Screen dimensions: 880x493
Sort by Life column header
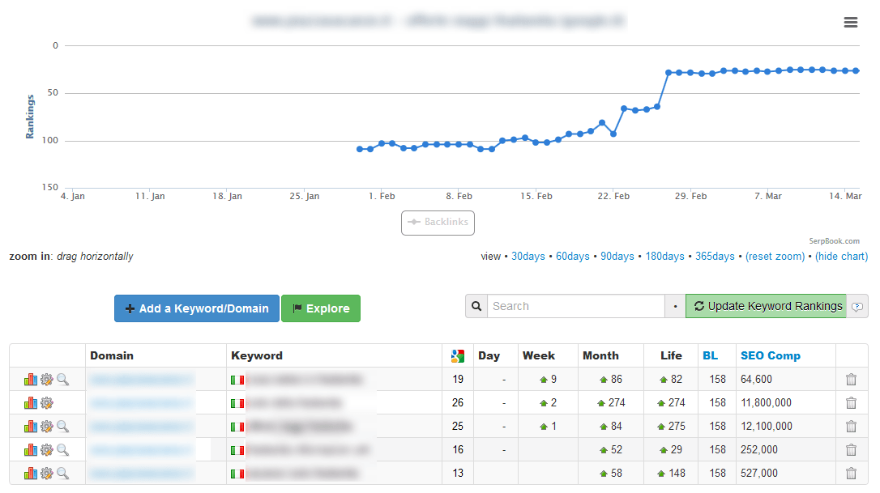[671, 355]
